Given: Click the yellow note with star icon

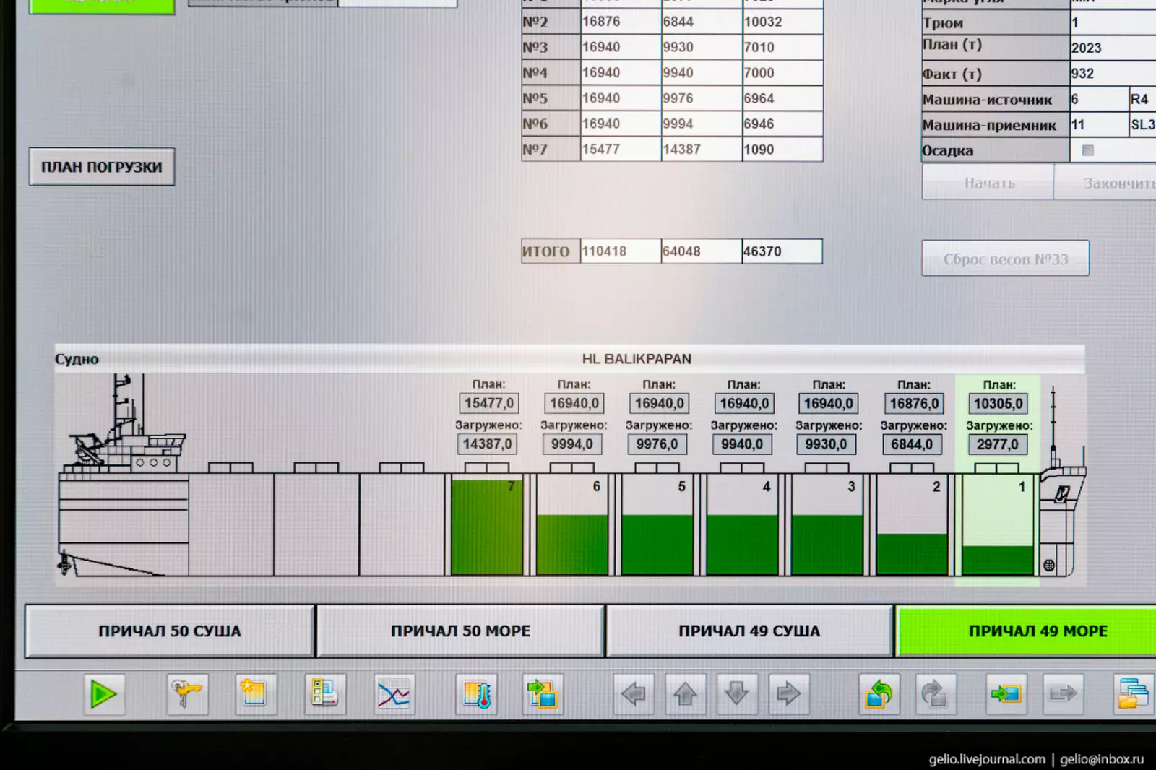Looking at the screenshot, I should pyautogui.click(x=254, y=695).
